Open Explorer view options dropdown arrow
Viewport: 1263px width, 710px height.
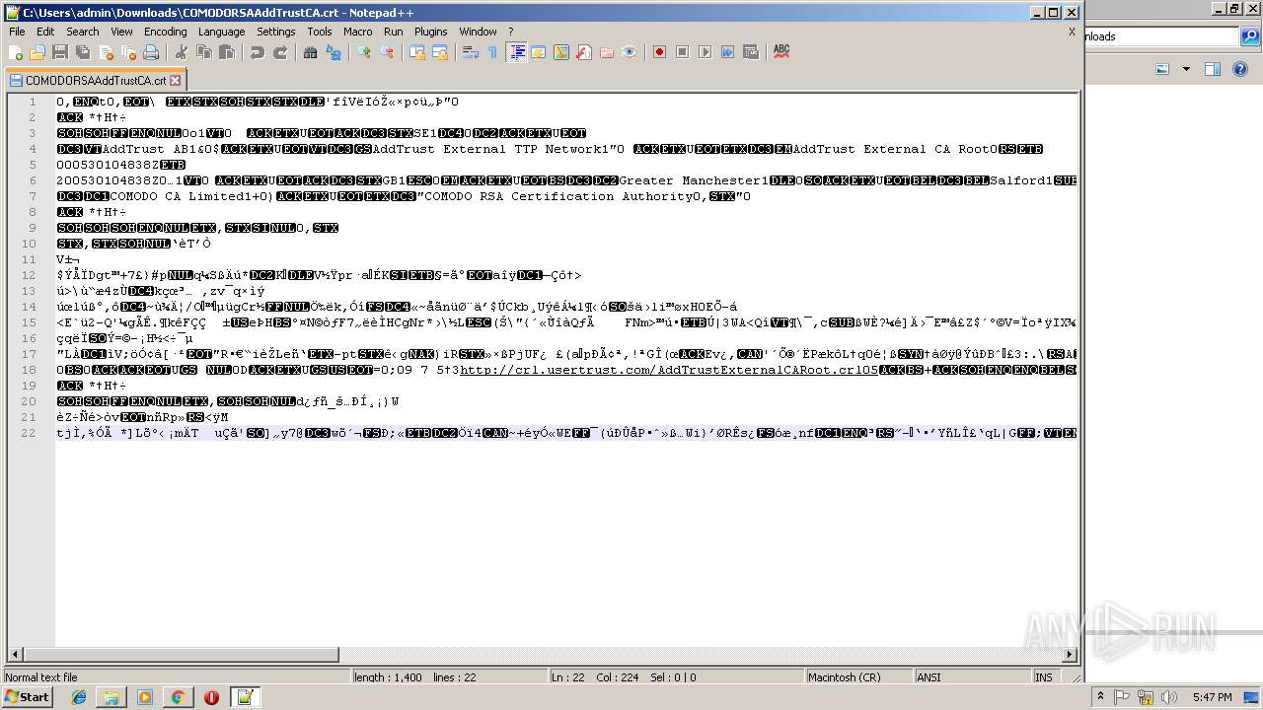1186,69
